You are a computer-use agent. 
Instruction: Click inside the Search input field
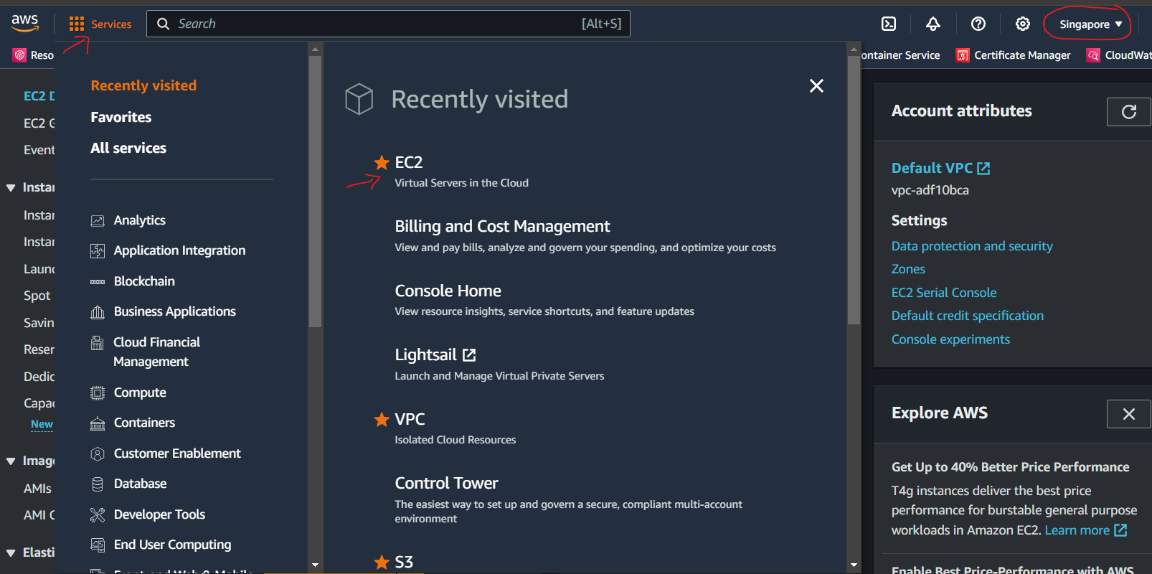[x=389, y=23]
